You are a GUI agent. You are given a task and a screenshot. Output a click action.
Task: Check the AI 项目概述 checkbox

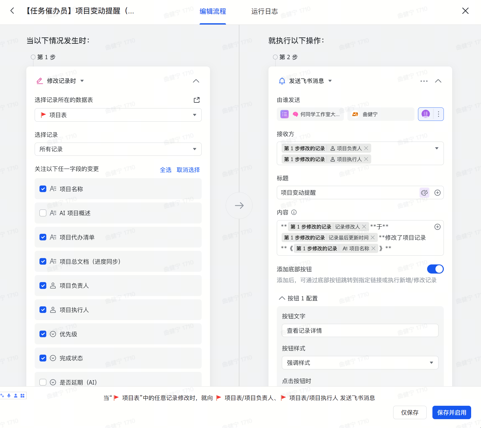coord(43,213)
